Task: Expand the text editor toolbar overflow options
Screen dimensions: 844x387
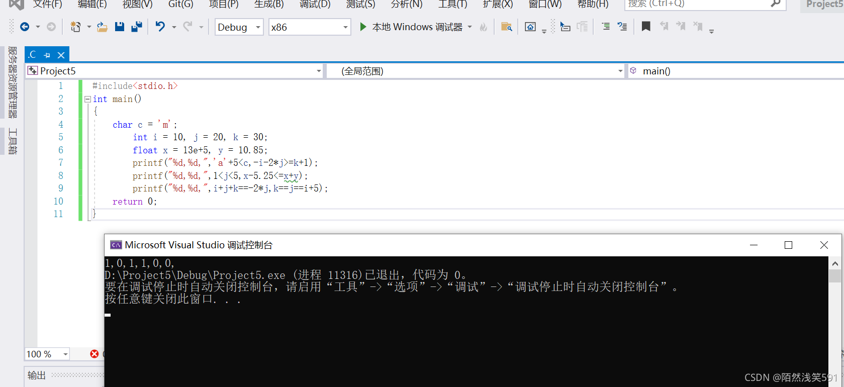Action: pyautogui.click(x=711, y=31)
